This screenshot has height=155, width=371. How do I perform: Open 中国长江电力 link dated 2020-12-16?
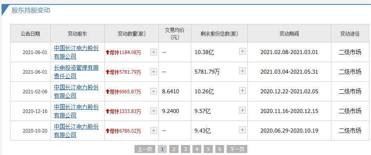[76, 111]
